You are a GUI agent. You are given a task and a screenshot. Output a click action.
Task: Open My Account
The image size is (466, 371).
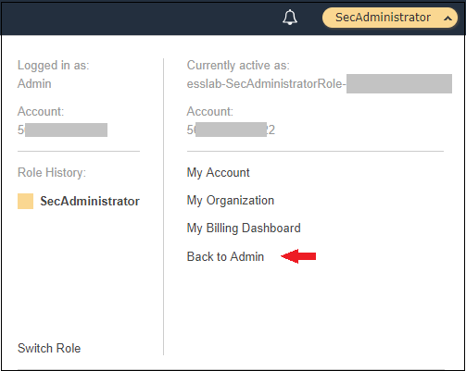(x=218, y=173)
